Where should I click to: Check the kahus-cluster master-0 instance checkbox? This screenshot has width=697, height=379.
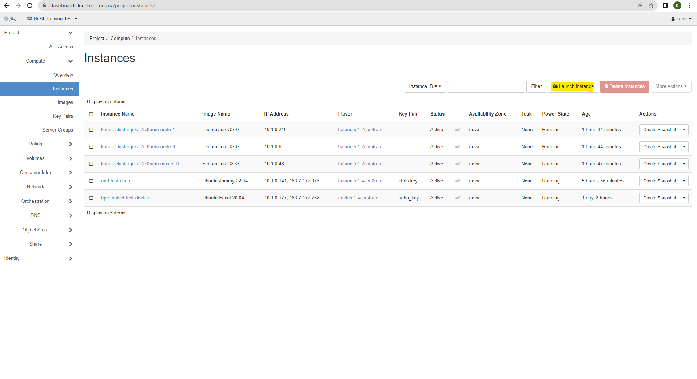[x=91, y=164]
